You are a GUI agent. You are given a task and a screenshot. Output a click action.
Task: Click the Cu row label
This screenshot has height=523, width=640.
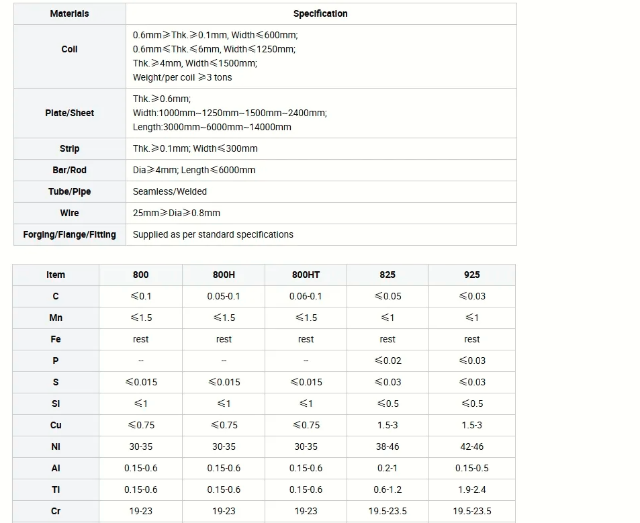[56, 425]
